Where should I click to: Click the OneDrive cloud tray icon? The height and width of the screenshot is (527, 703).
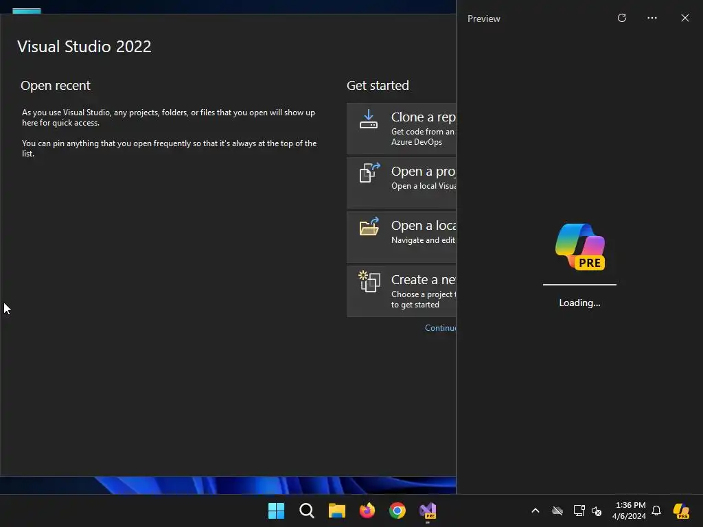pos(557,511)
